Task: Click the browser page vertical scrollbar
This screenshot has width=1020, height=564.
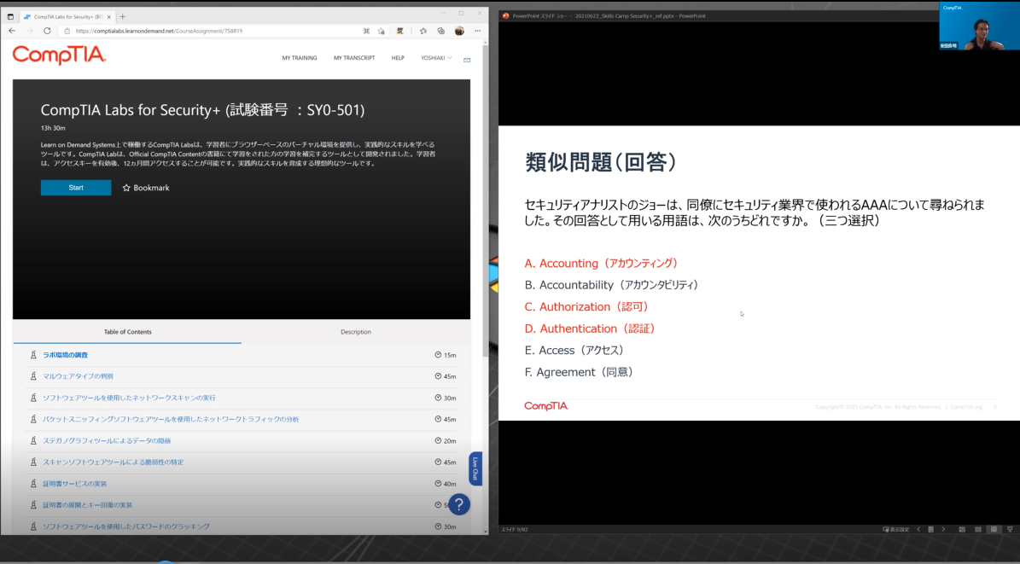Action: click(x=486, y=201)
